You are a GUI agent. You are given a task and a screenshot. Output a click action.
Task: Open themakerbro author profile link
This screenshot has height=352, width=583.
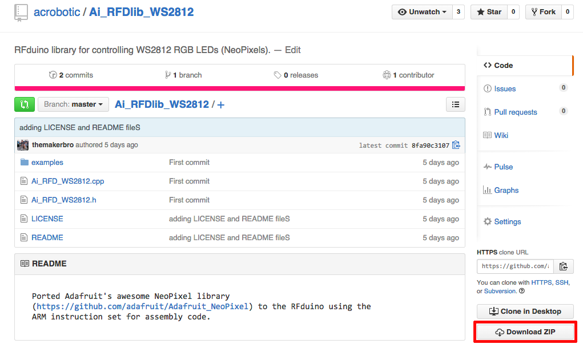(x=53, y=145)
